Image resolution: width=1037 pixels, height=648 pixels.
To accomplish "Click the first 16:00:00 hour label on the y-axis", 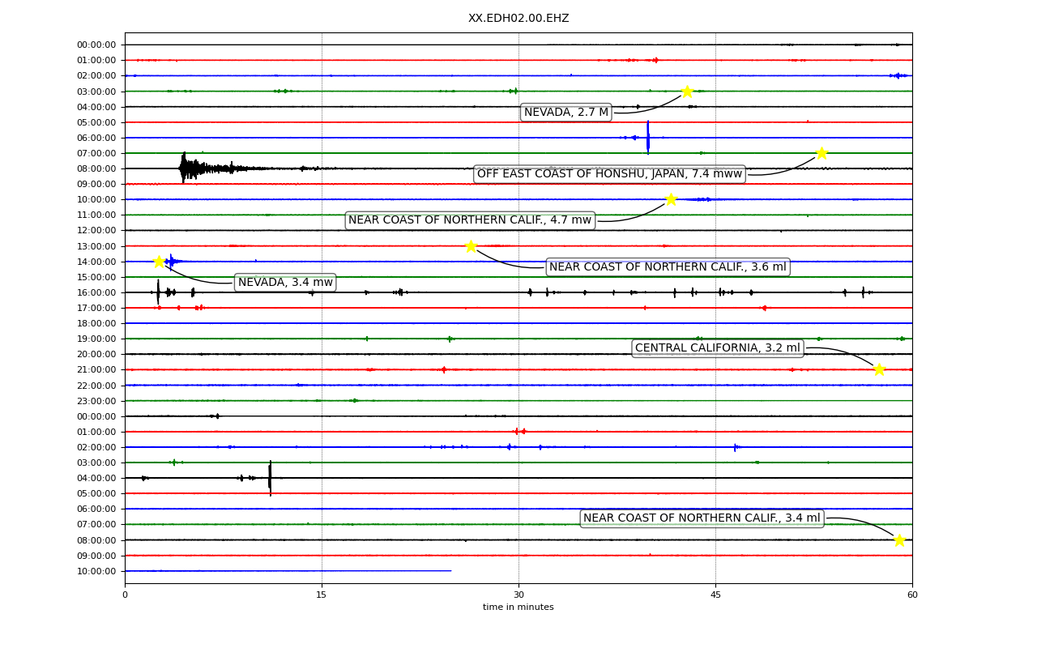I will click(96, 292).
